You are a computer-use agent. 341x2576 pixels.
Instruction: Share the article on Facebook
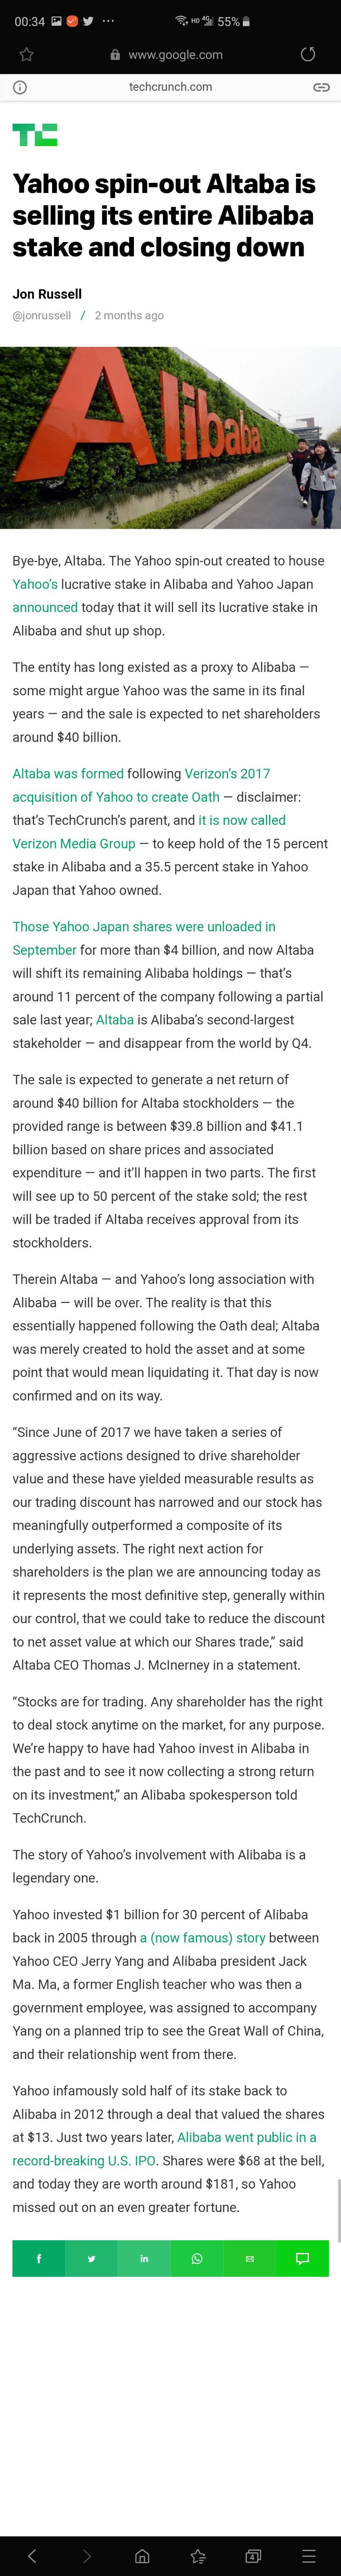[39, 2258]
